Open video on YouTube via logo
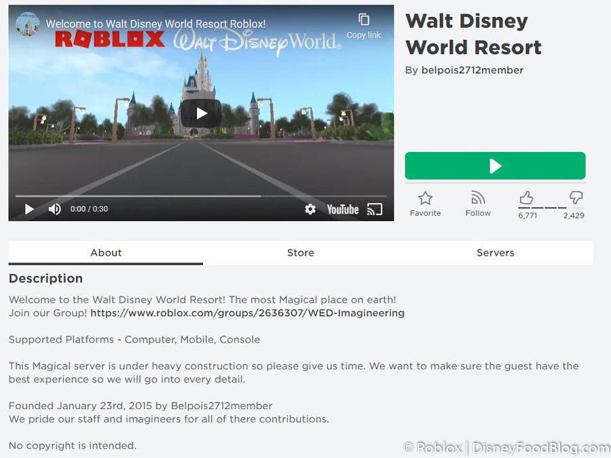Viewport: 611px width, 458px height. [x=342, y=209]
